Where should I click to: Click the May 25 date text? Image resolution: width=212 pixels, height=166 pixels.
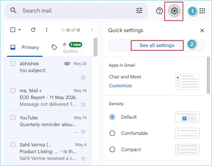tap(80, 64)
